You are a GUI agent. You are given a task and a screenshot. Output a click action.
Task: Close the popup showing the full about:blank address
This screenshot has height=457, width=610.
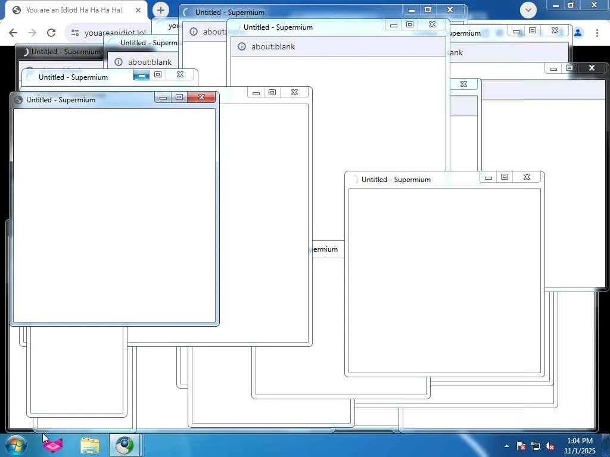click(x=432, y=24)
